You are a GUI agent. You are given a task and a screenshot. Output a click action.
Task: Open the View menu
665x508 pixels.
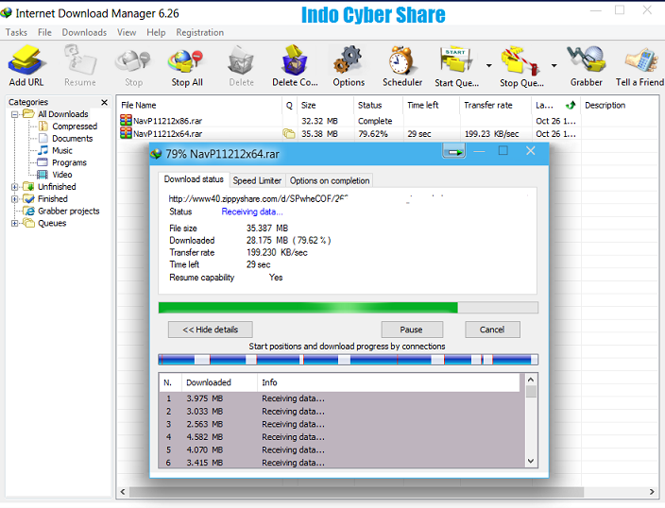pyautogui.click(x=127, y=33)
